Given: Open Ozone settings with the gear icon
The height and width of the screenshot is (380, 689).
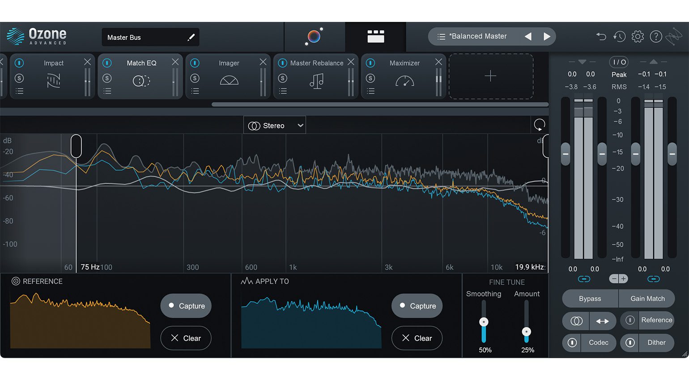Looking at the screenshot, I should [x=638, y=37].
